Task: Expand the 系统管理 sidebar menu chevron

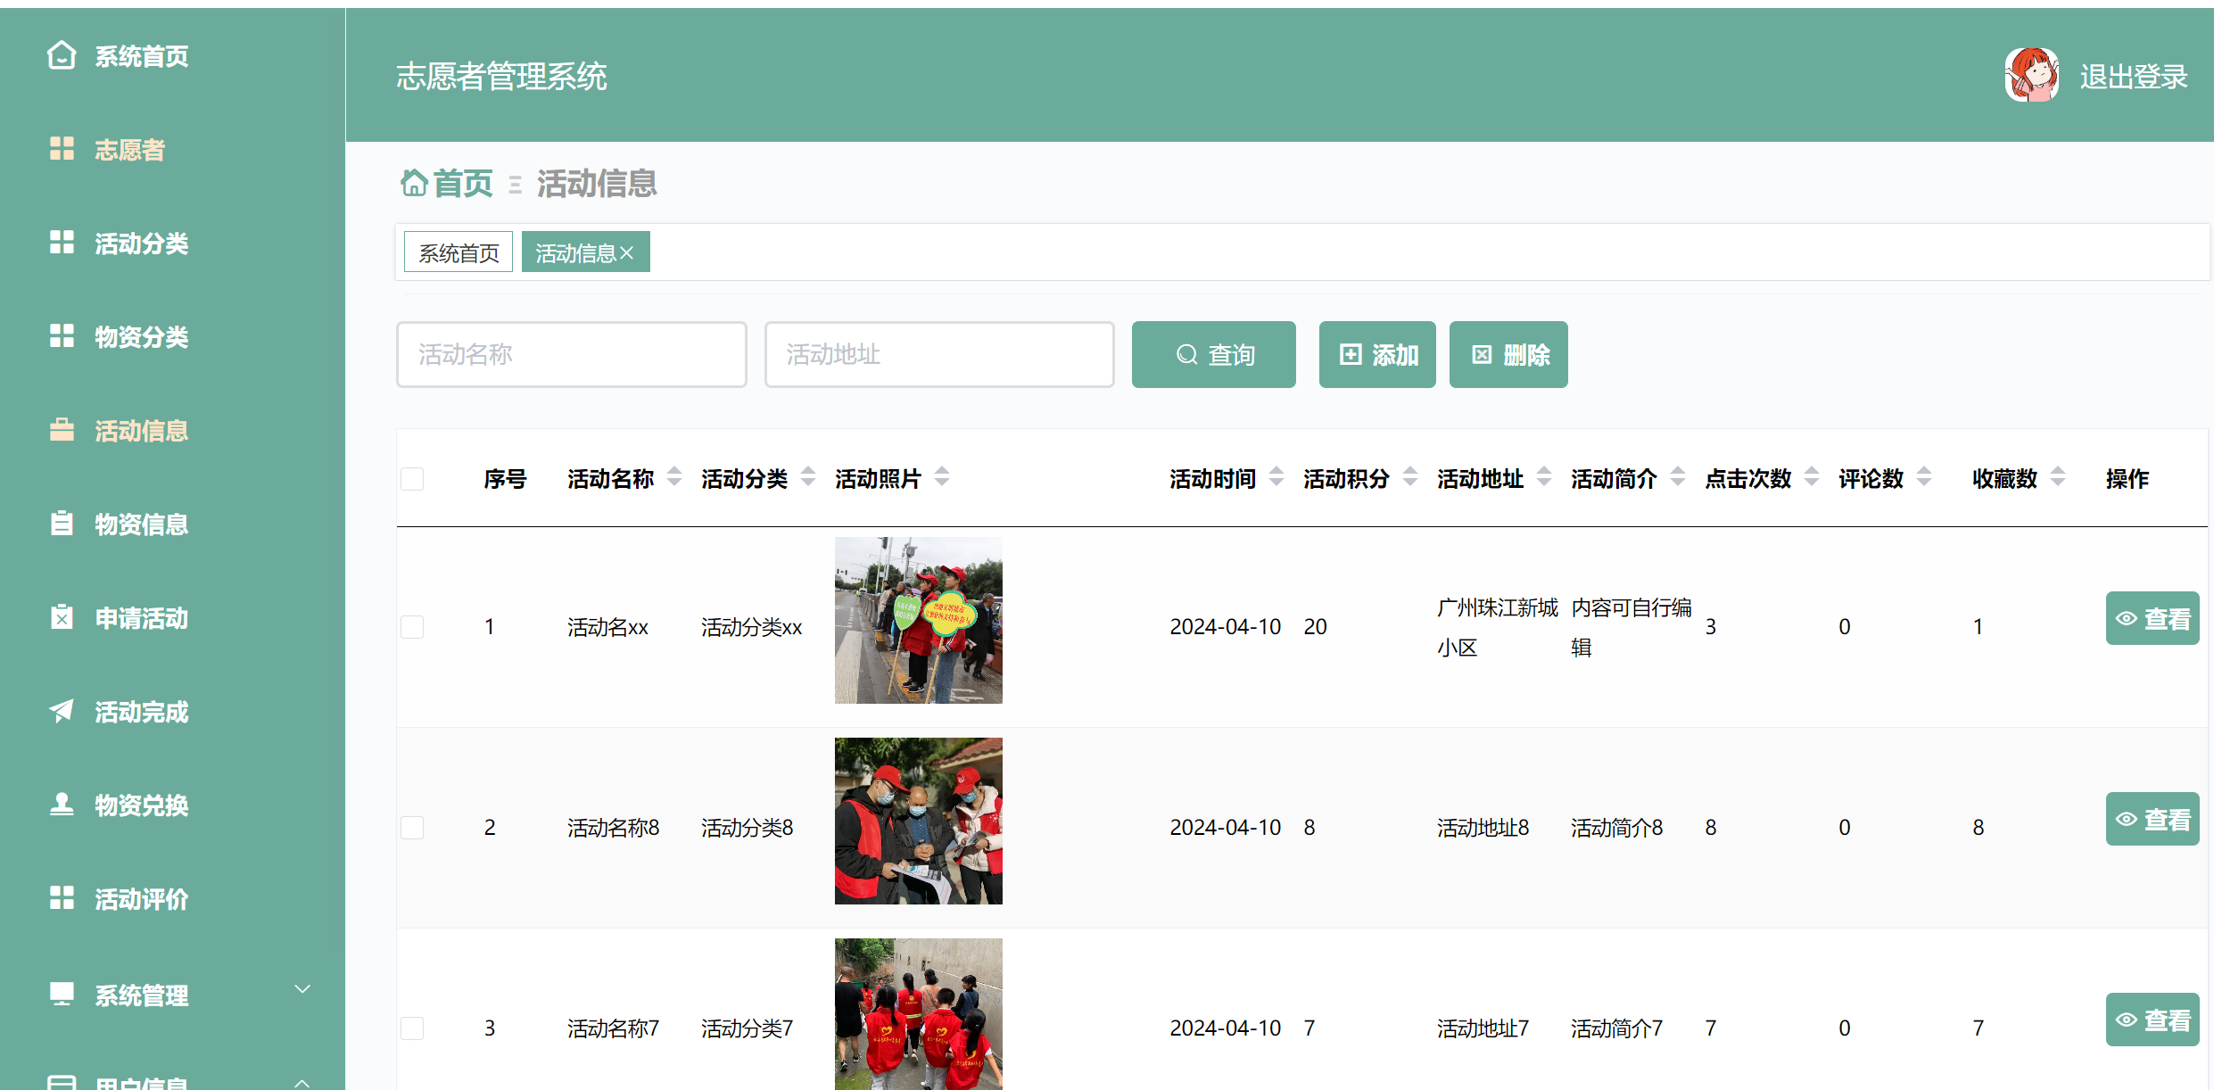Action: tap(302, 989)
